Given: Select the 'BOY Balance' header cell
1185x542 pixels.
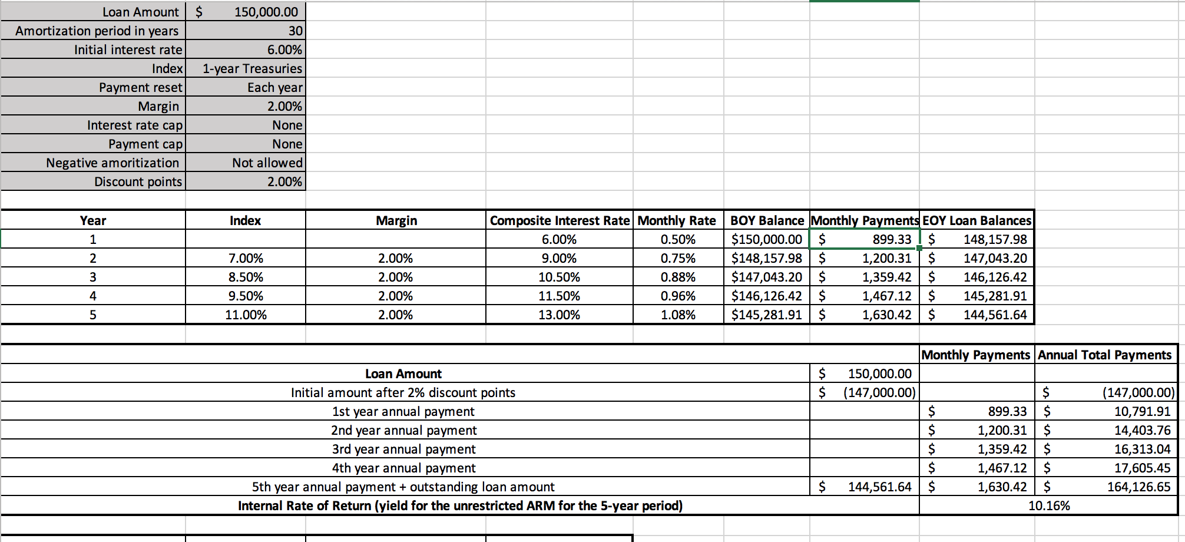Looking at the screenshot, I should click(767, 220).
